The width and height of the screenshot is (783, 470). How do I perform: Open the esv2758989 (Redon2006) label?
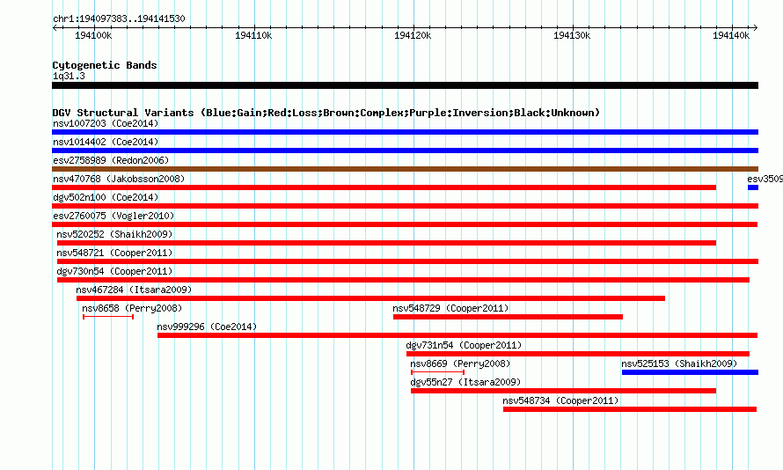(111, 160)
